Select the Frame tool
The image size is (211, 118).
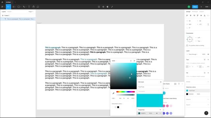(x=14, y=7)
